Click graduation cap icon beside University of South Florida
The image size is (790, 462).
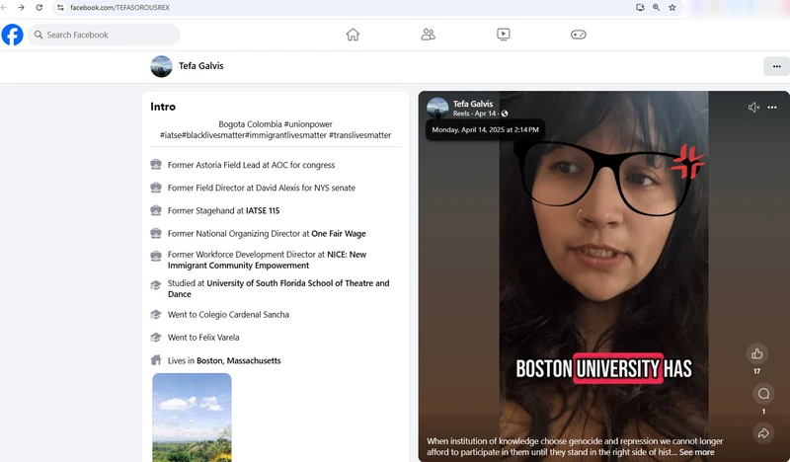pyautogui.click(x=156, y=284)
